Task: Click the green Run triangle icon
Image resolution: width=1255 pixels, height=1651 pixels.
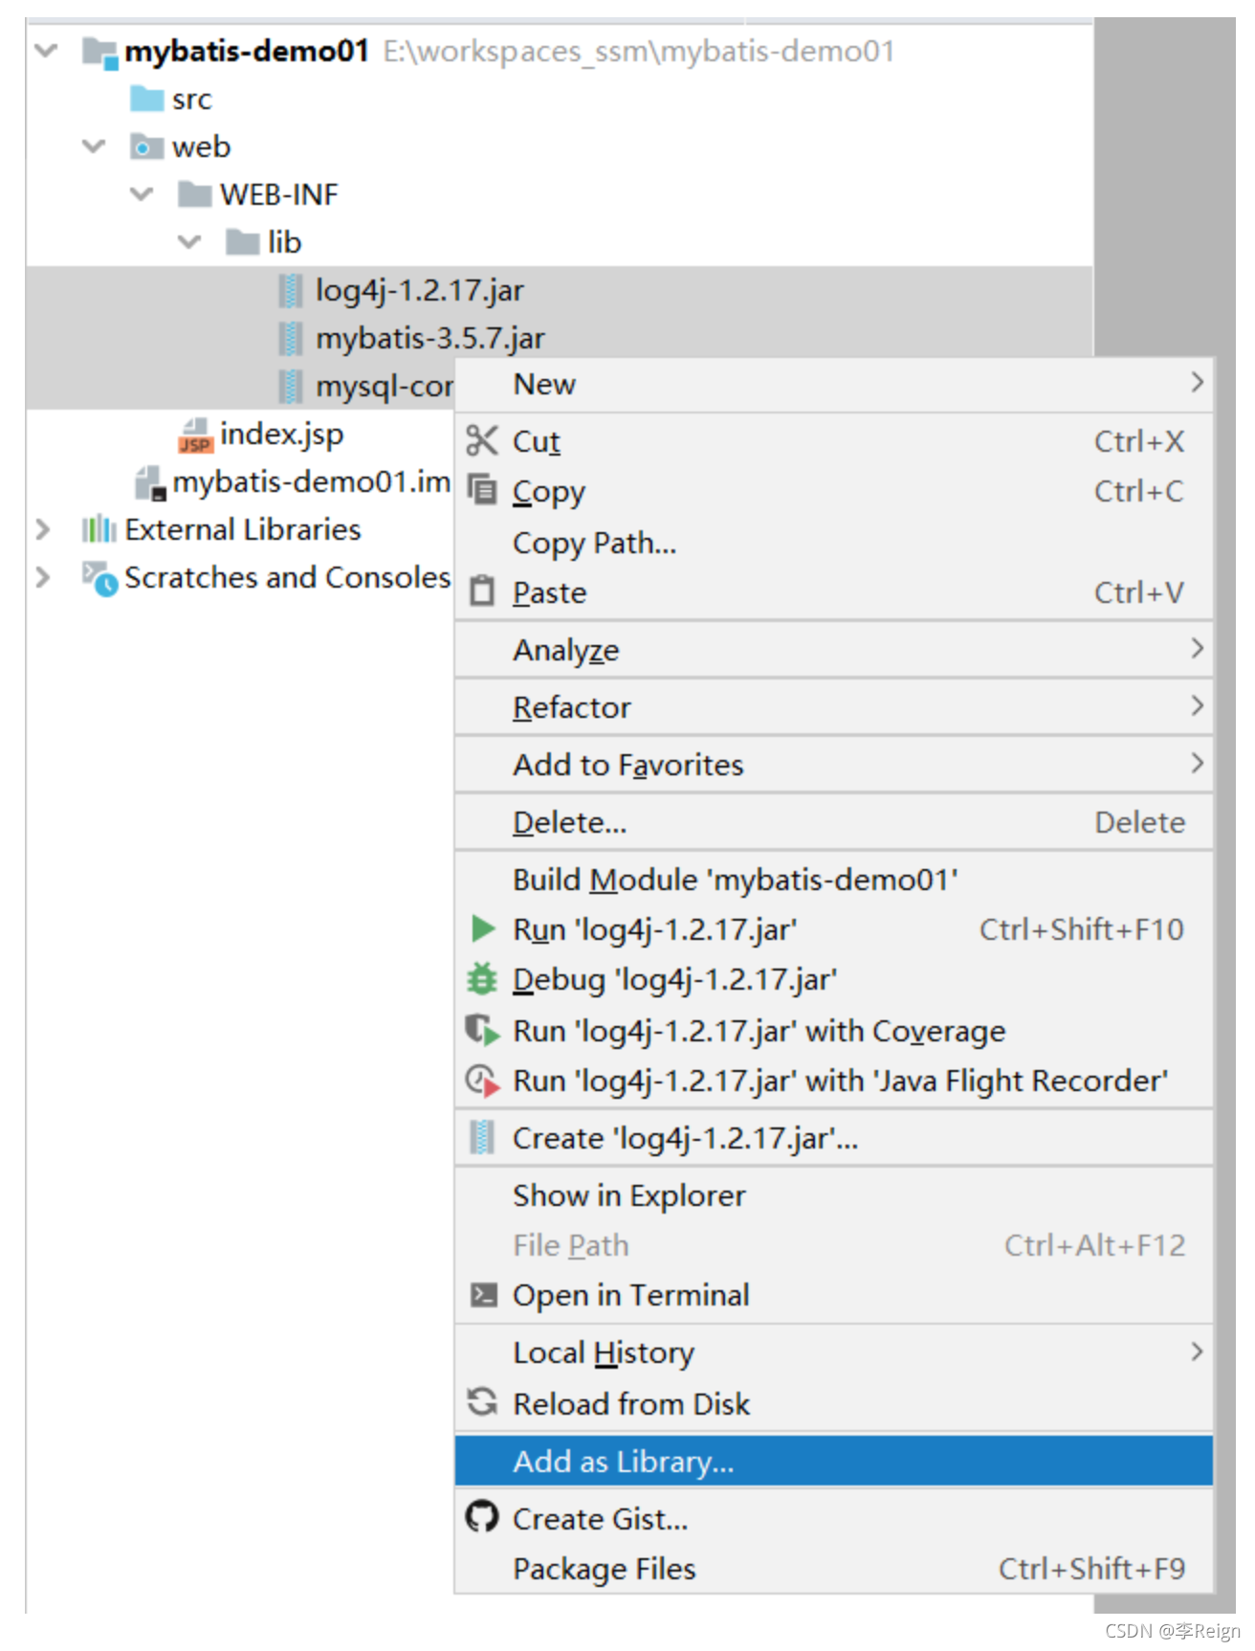Action: [483, 928]
